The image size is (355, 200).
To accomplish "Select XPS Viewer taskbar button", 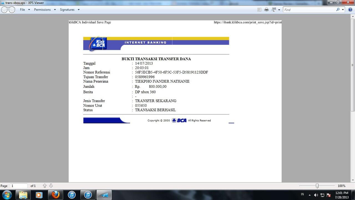I will 104,195.
